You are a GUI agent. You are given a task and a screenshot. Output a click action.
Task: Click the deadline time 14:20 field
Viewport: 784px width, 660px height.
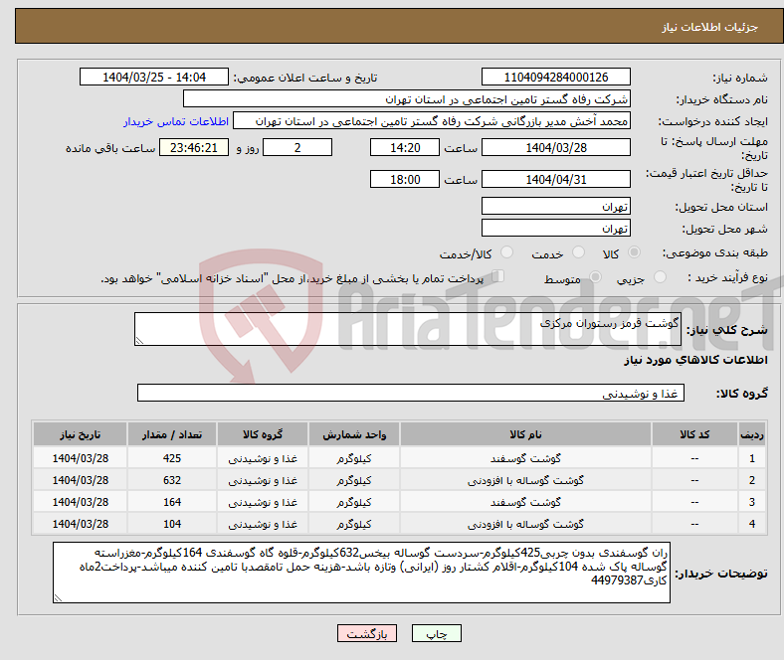pos(405,147)
